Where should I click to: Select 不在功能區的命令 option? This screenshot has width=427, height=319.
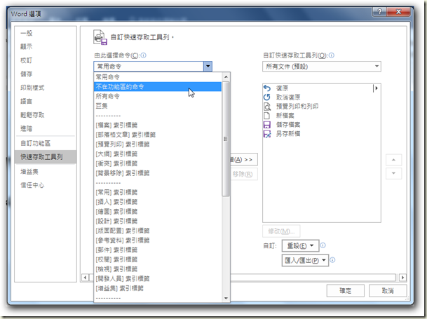(158, 87)
